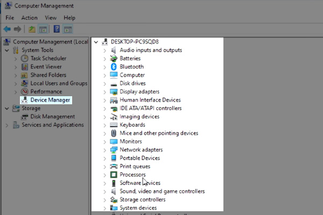Collapse the DESKTOP-PC9SQD8 root node
Viewport: 323px width, 215px height.
(x=96, y=42)
